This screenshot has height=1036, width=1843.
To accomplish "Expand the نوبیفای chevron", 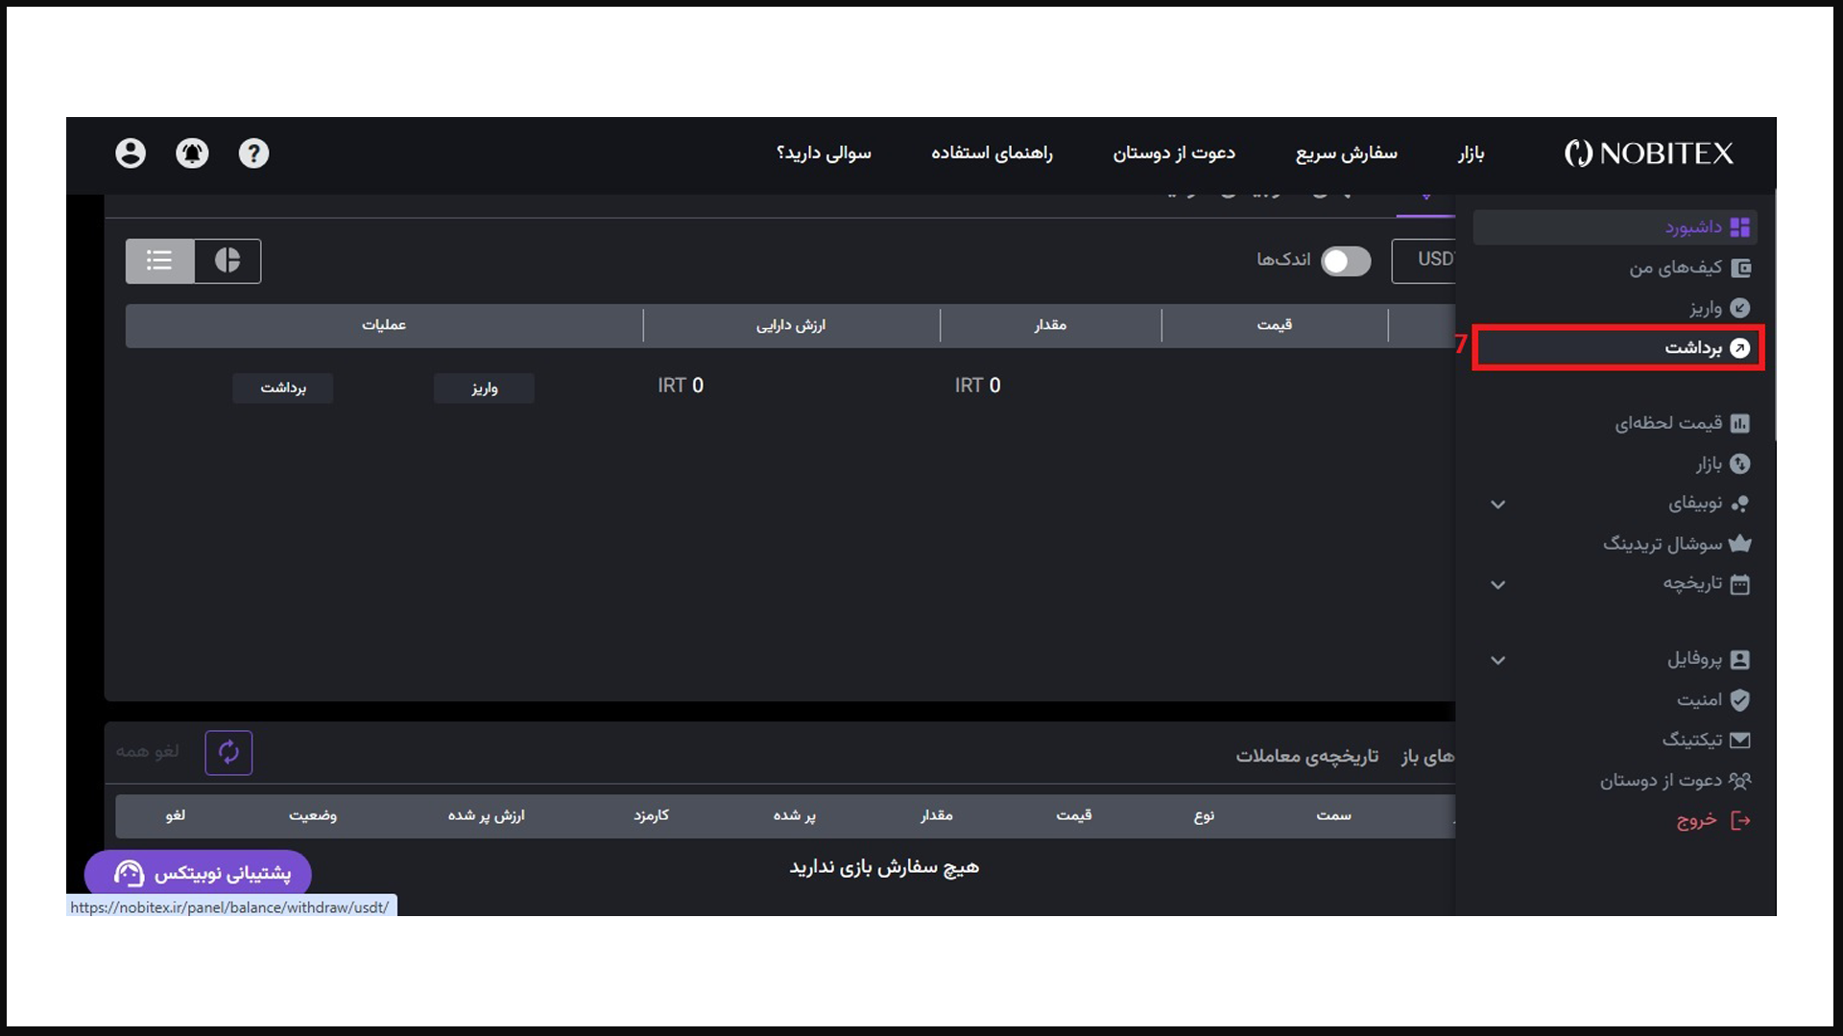I will 1497,505.
